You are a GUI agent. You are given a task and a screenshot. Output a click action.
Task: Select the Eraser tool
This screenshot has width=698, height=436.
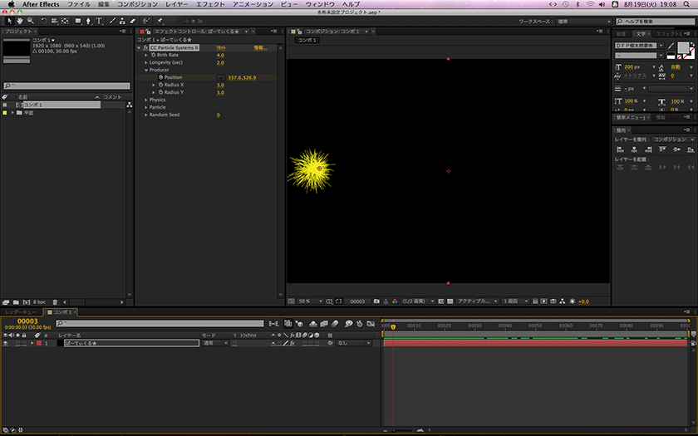(x=133, y=21)
